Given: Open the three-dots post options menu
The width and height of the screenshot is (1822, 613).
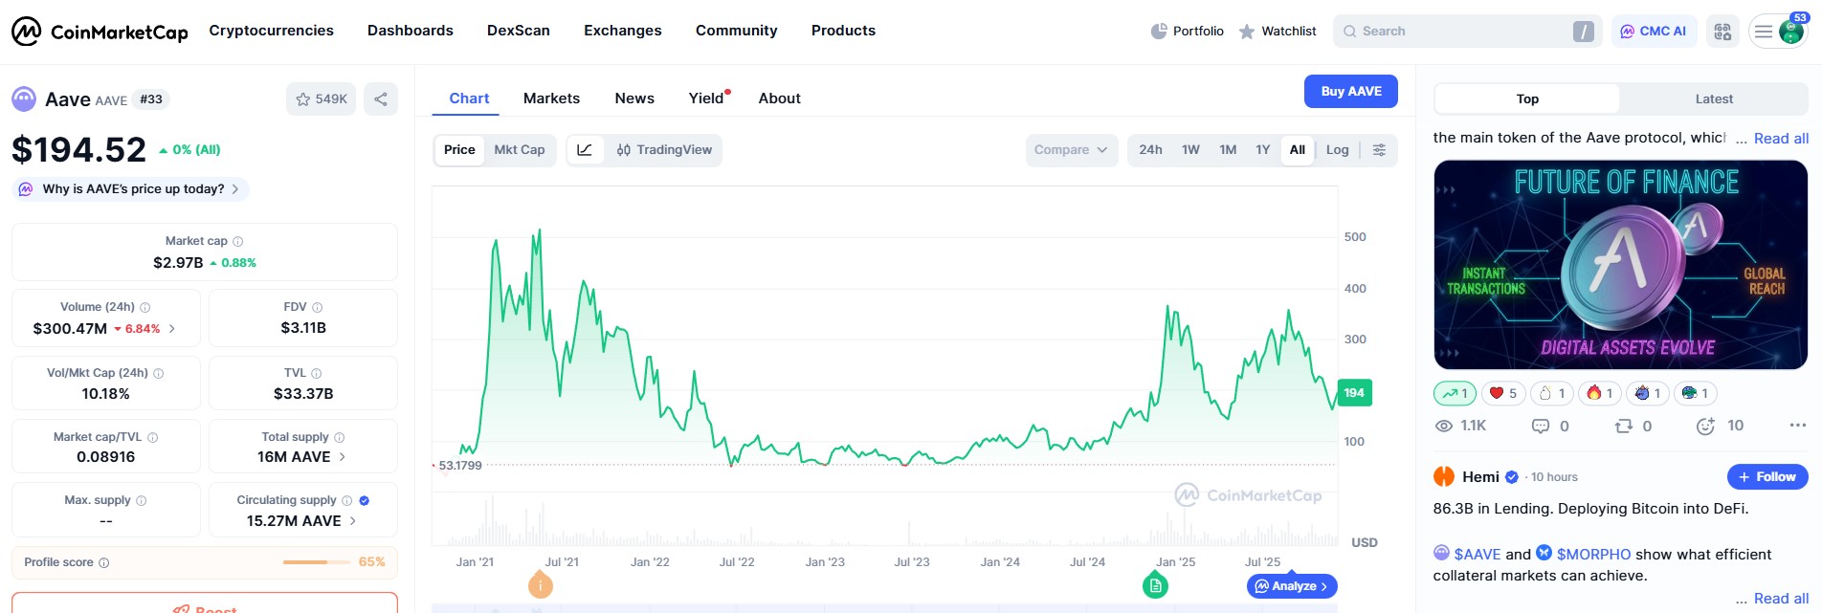Looking at the screenshot, I should click(x=1797, y=426).
